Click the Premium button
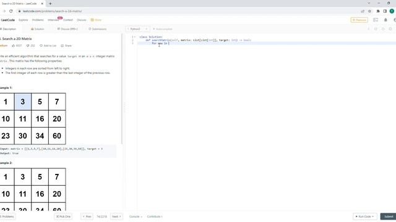The width and height of the screenshot is (396, 222). [359, 20]
